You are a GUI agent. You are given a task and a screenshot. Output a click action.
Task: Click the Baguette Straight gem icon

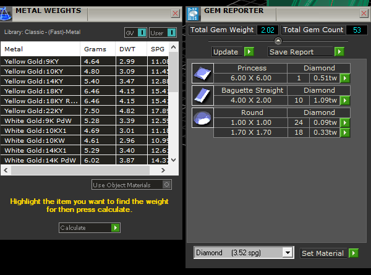202,96
